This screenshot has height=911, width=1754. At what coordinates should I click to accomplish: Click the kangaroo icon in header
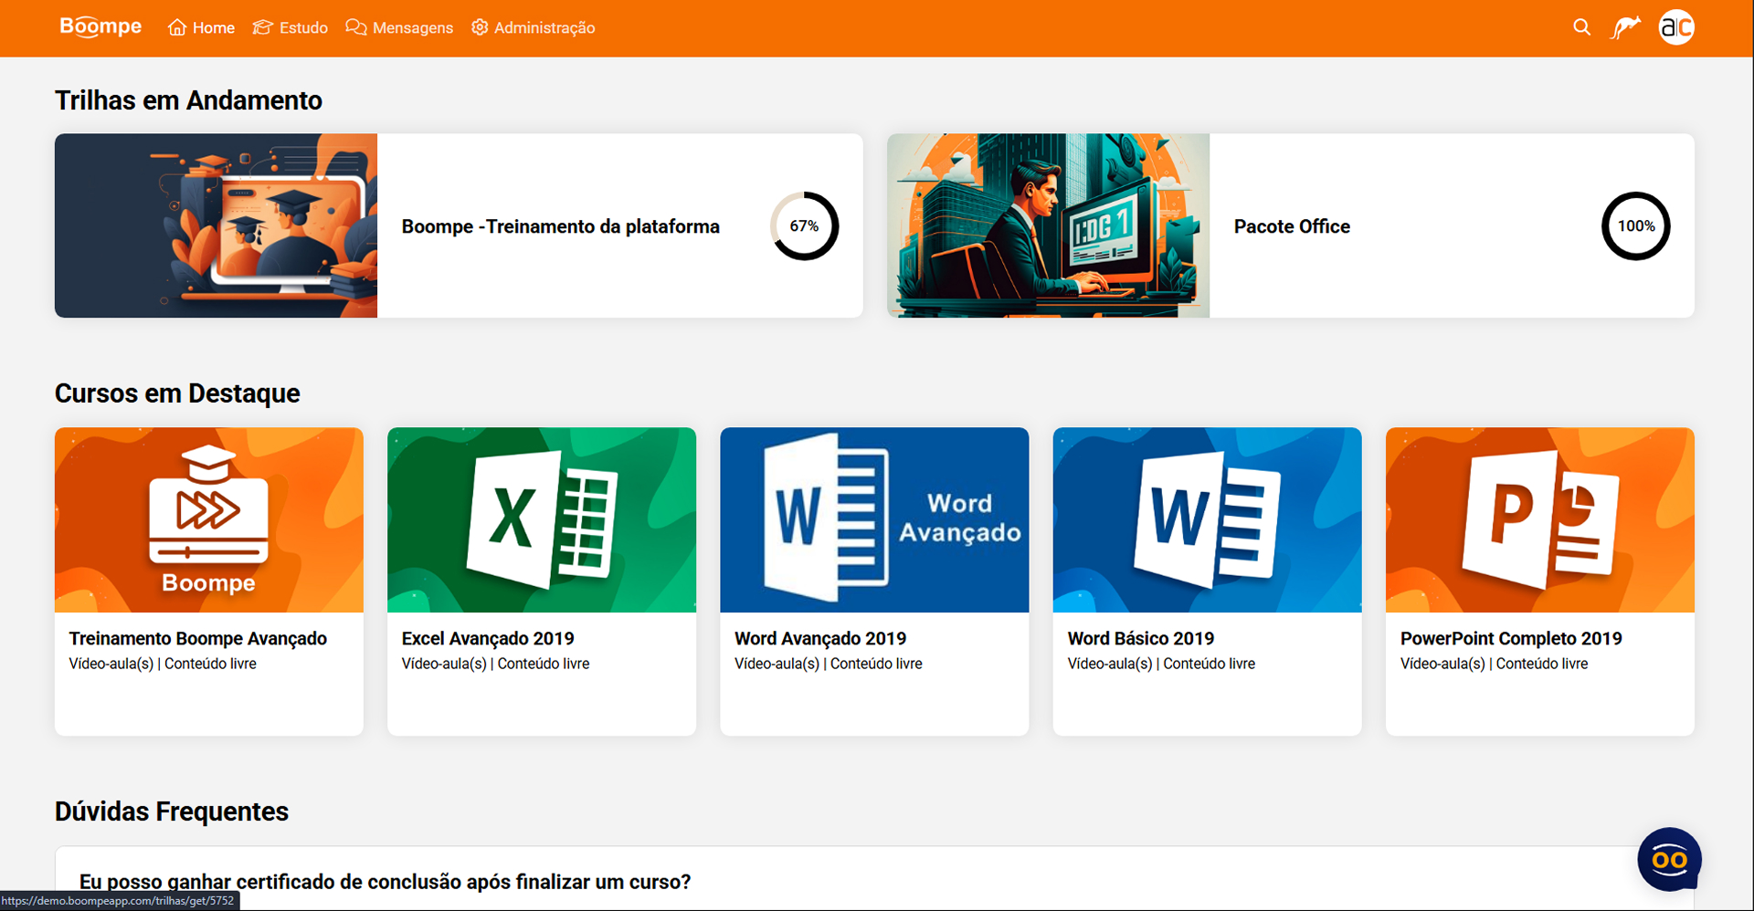1626,27
